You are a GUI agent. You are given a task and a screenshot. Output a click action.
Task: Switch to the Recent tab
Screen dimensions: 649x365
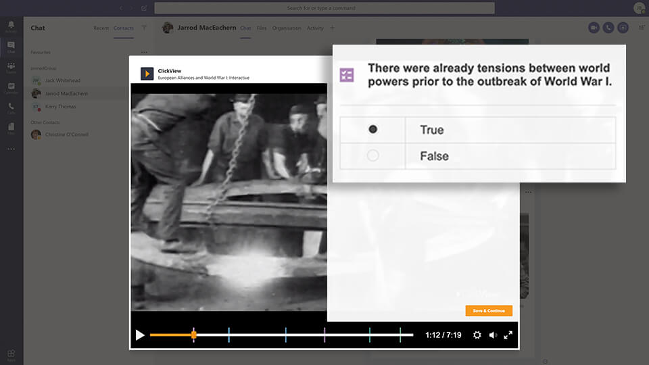101,28
